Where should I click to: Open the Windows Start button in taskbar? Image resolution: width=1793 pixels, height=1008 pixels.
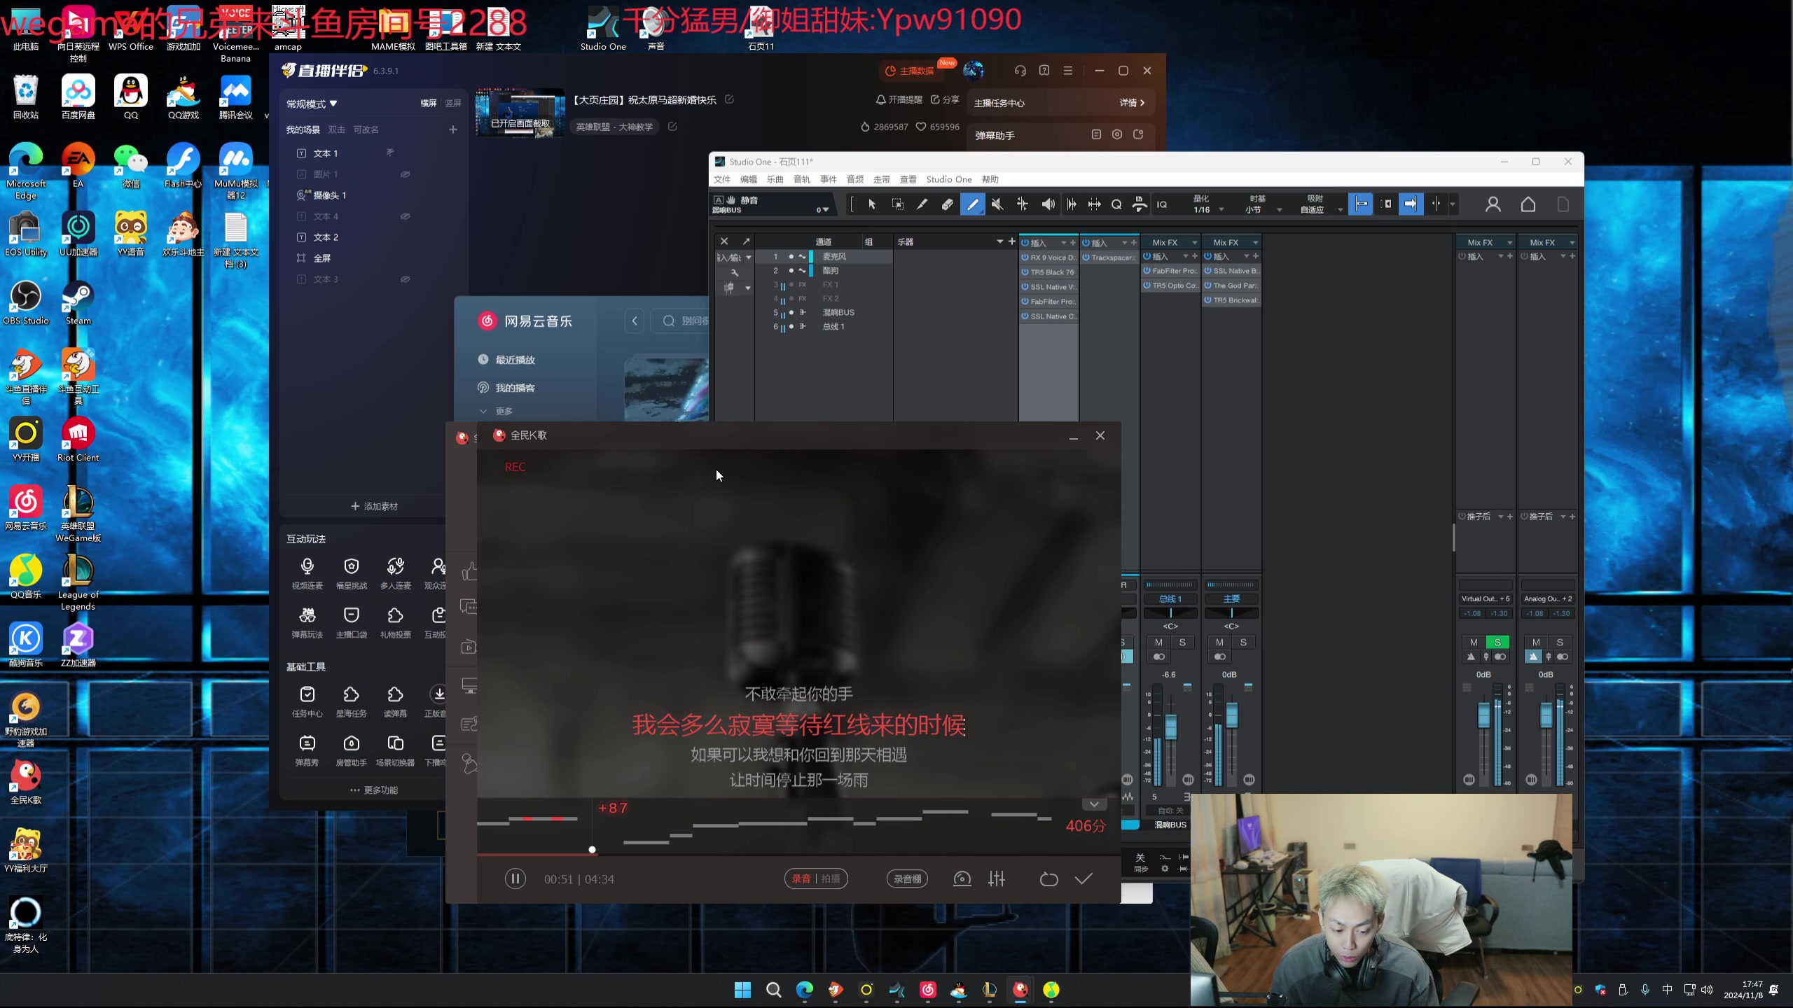[x=742, y=990]
